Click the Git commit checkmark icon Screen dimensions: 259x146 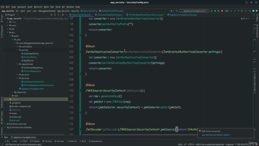235,11
